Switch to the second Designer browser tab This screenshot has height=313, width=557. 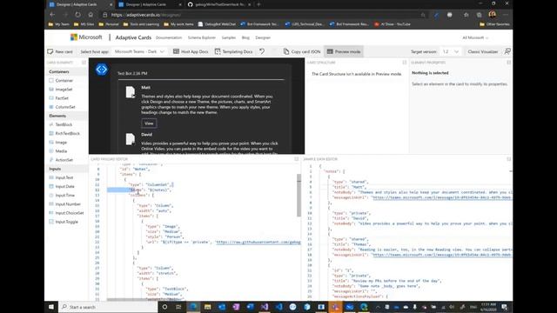[x=150, y=4]
